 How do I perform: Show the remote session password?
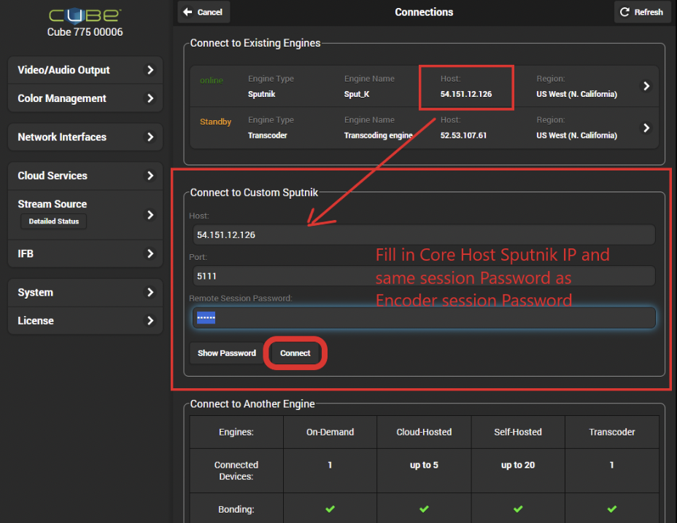pos(226,353)
